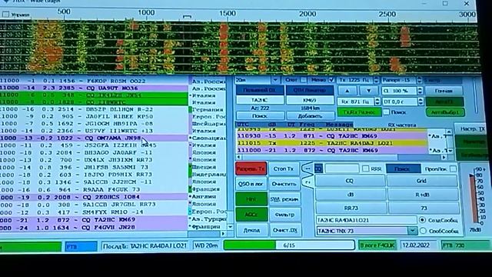
Task: Toggle the ПропЛок checkbox
Action: click(453, 169)
